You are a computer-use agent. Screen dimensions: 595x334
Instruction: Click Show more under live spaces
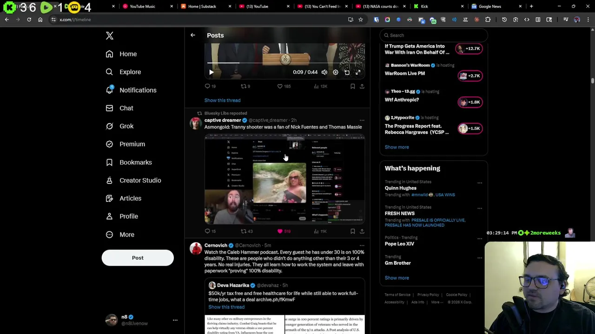tap(397, 147)
